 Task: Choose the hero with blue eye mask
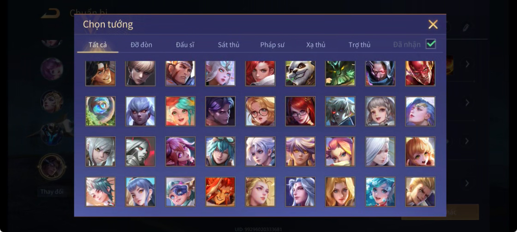point(180,192)
